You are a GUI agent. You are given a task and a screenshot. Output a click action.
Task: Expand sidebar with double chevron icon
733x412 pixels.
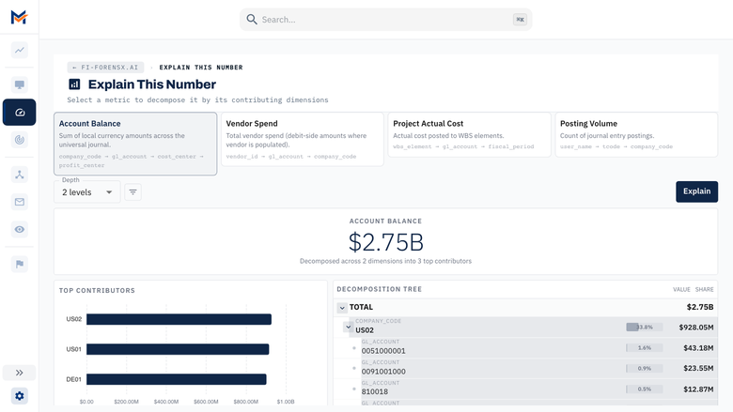tap(19, 373)
